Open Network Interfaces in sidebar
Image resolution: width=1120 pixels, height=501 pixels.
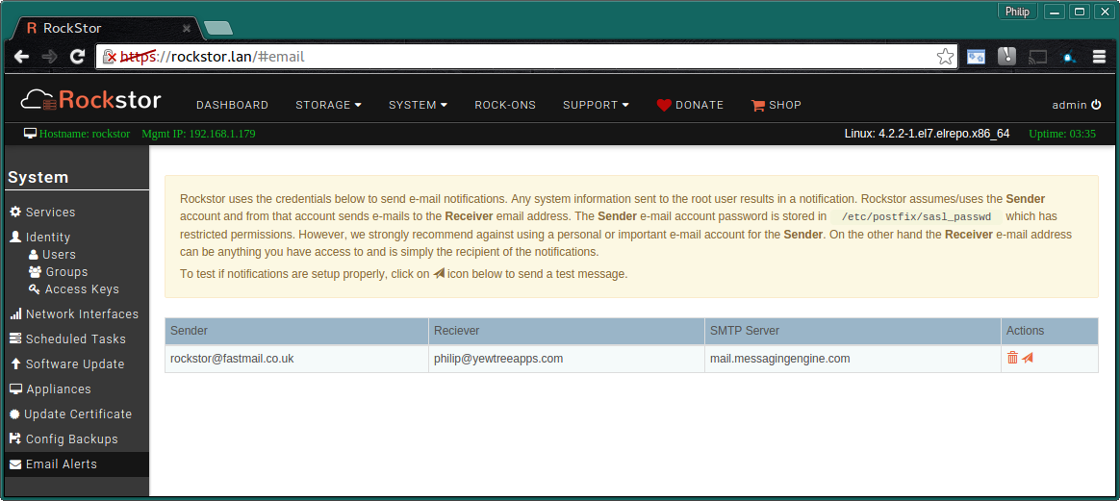click(73, 314)
